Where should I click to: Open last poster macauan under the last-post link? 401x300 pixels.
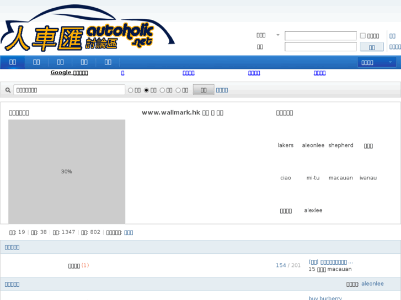[x=339, y=269]
